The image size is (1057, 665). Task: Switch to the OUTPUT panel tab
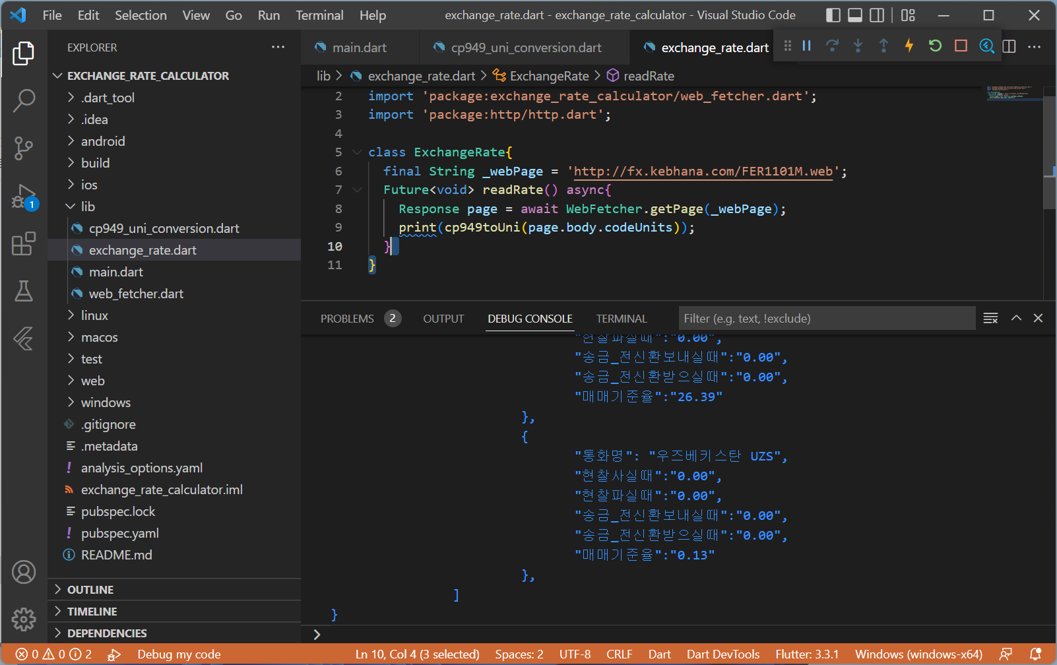coord(443,319)
